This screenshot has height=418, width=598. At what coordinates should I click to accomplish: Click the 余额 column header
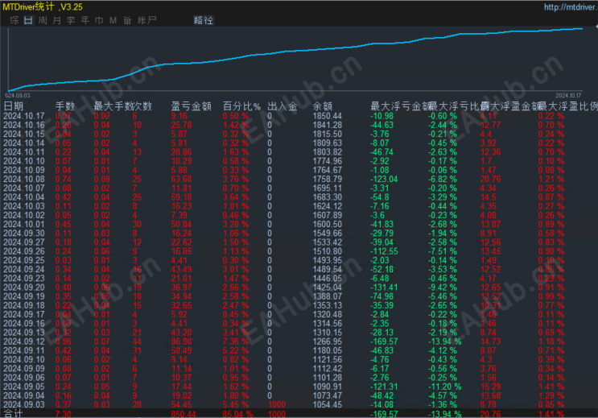[323, 106]
